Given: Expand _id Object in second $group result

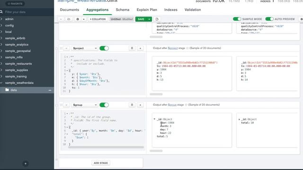Looking at the screenshot, I should (239, 119).
